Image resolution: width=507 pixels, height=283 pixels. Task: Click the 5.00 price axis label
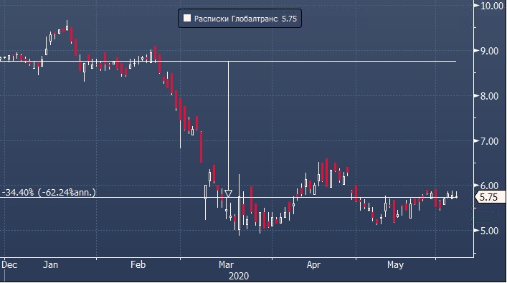click(489, 231)
